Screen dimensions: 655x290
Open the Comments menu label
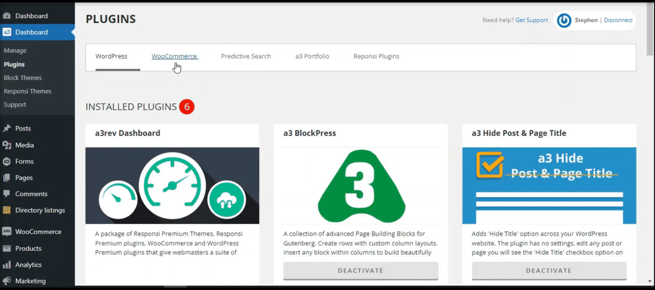point(32,194)
